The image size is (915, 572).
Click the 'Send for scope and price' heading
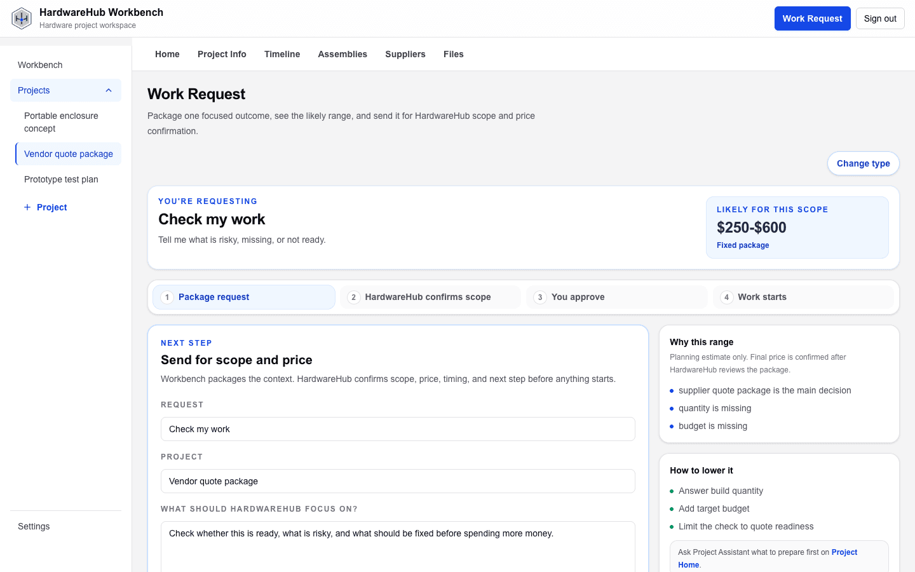[236, 360]
